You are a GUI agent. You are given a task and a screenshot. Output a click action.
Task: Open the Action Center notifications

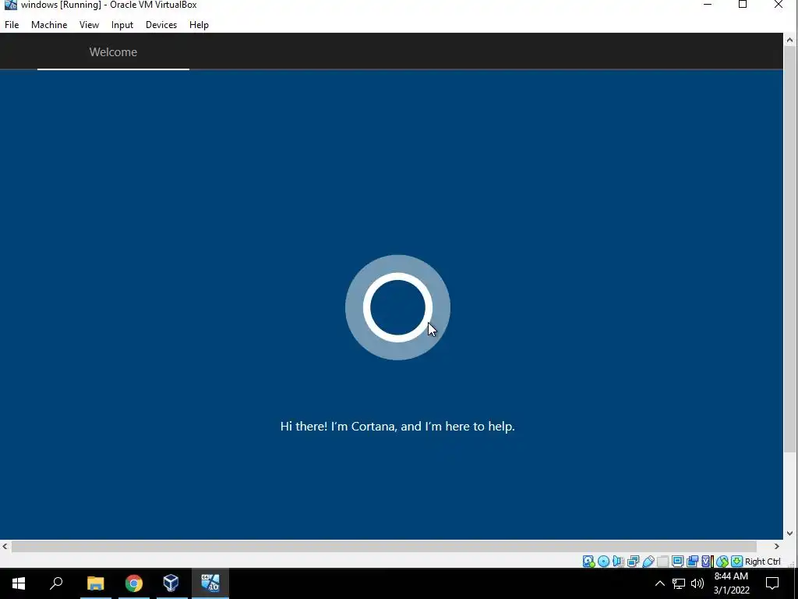tap(772, 583)
